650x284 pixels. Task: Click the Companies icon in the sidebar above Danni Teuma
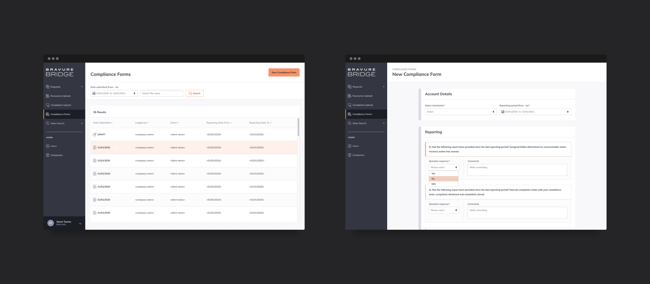tap(48, 155)
